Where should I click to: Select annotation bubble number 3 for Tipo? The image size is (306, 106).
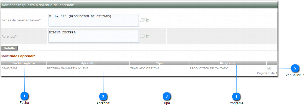pyautogui.click(x=167, y=96)
